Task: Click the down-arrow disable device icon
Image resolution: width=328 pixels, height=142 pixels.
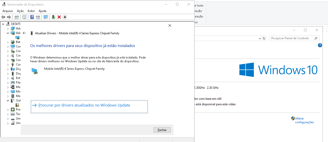Action: pyautogui.click(x=65, y=17)
